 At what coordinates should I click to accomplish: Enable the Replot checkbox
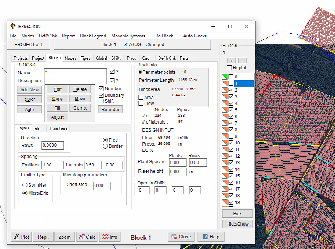(x=229, y=68)
